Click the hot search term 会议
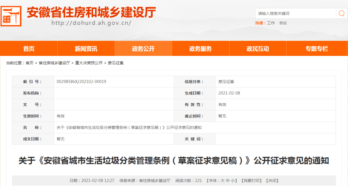Screen dimensions: 348x187 283,23
